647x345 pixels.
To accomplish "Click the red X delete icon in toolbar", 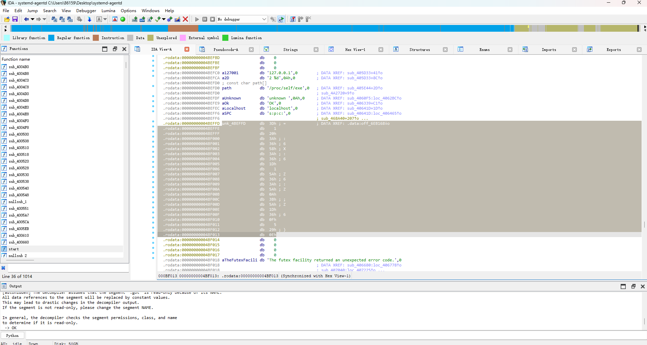I will click(x=185, y=19).
